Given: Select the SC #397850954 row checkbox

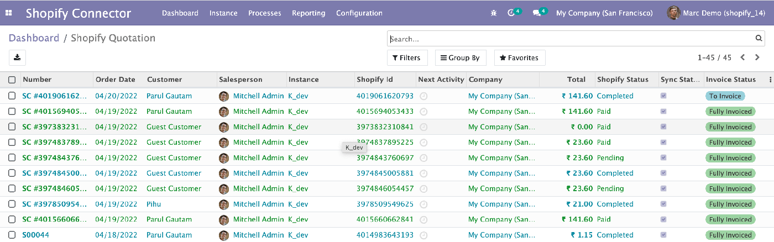Looking at the screenshot, I should (x=12, y=204).
